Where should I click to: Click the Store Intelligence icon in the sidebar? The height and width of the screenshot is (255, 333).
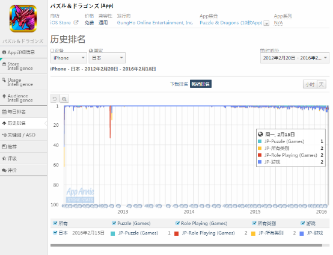click(x=4, y=64)
